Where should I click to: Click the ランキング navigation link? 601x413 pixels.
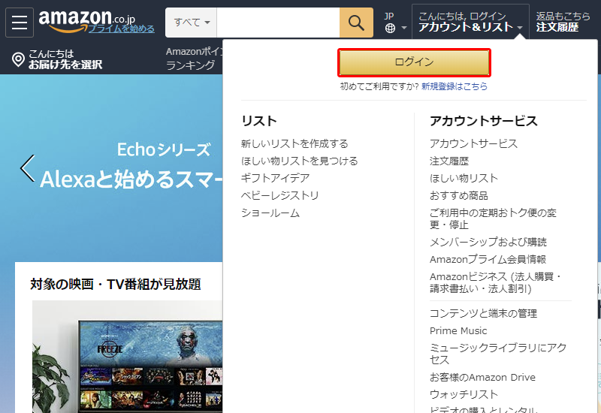pos(190,65)
